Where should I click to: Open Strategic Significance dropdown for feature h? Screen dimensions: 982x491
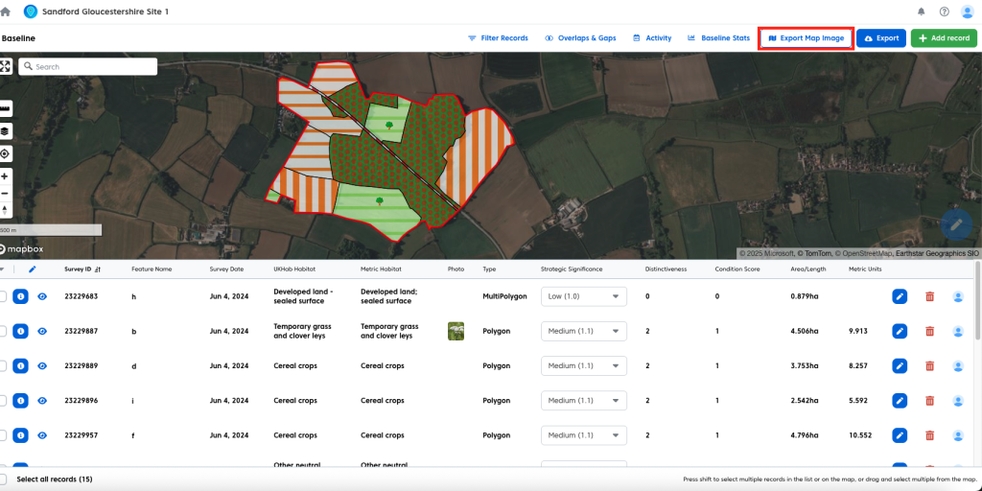click(583, 296)
